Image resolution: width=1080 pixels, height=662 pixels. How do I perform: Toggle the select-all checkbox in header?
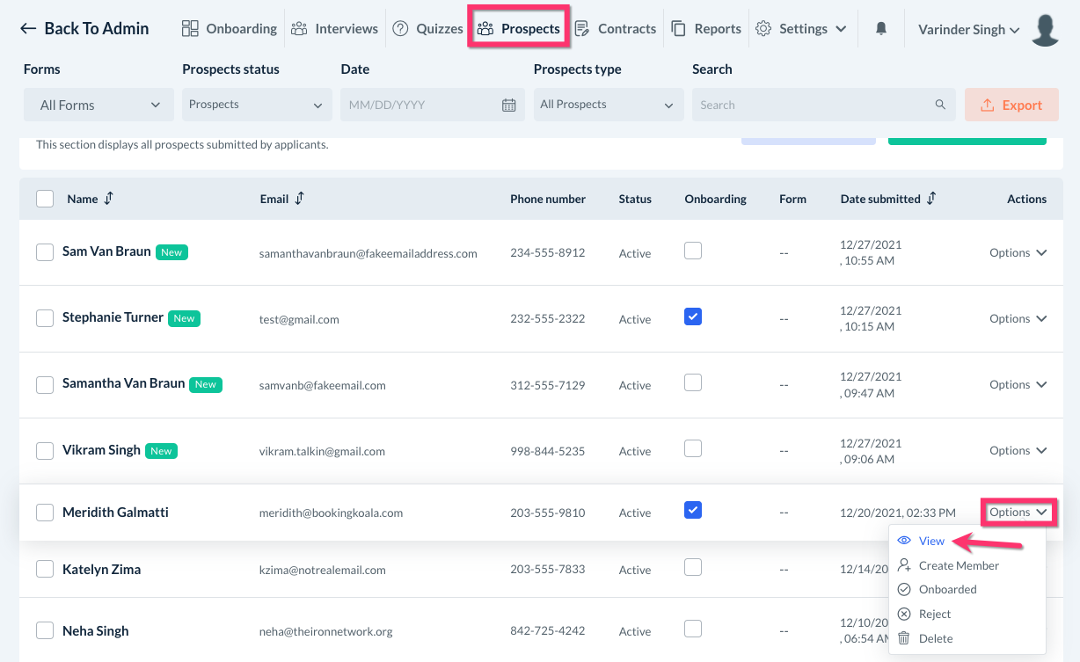pos(45,199)
